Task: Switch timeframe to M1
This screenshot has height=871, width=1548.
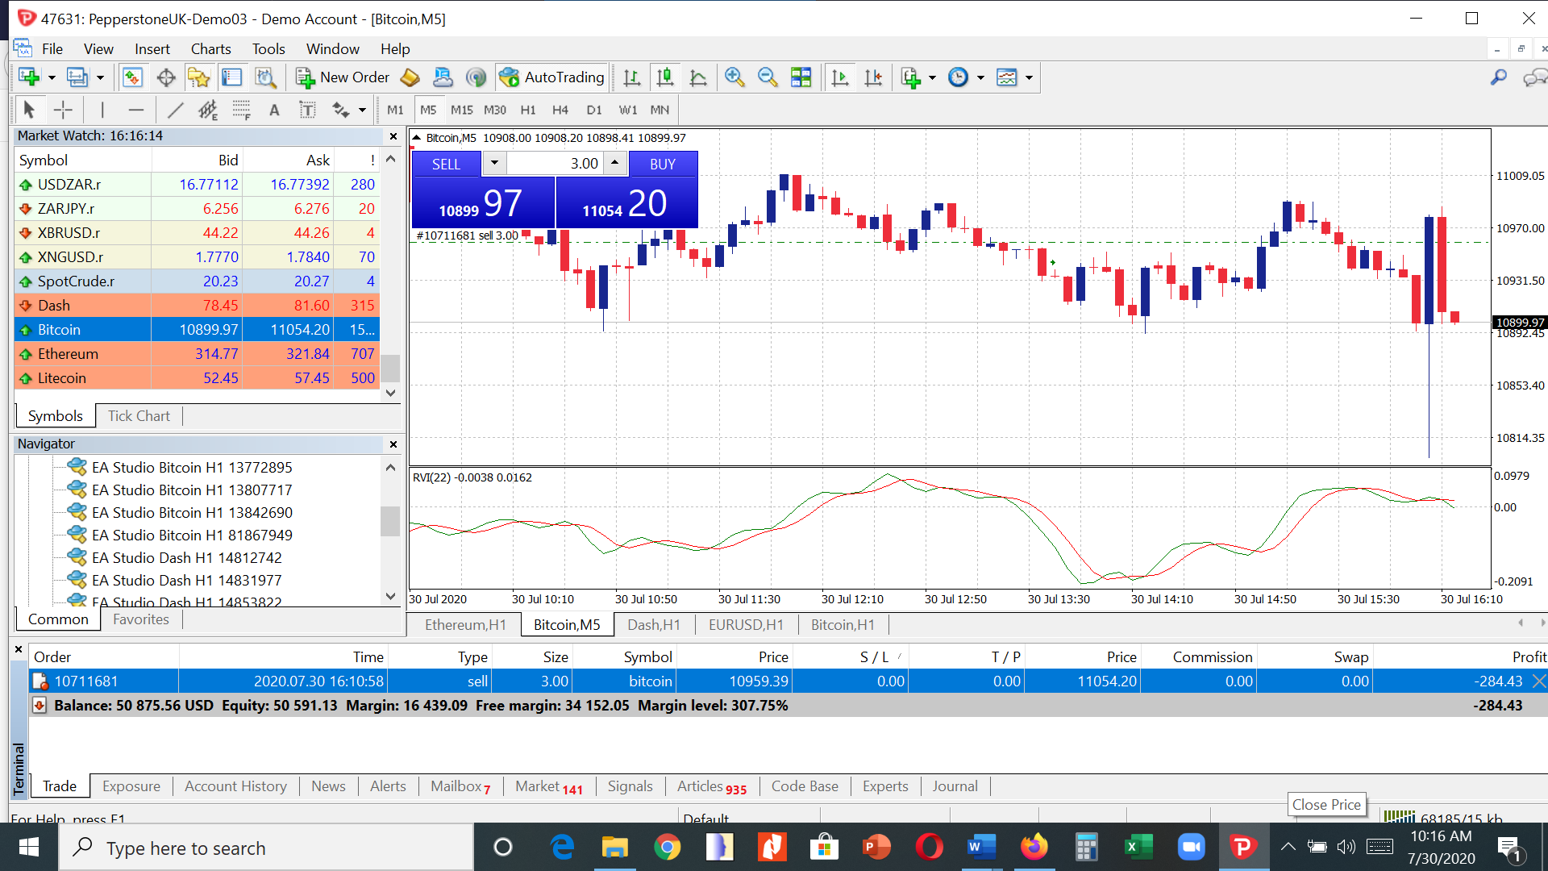Action: (395, 110)
